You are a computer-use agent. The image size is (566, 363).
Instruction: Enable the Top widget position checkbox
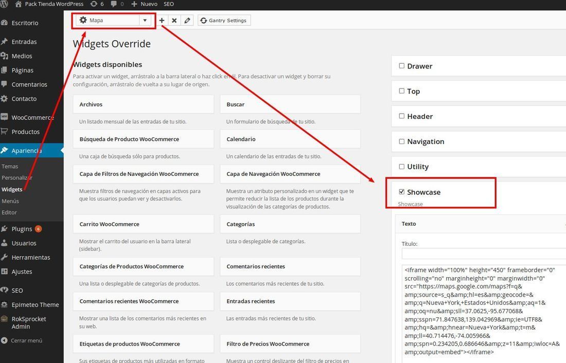click(401, 91)
